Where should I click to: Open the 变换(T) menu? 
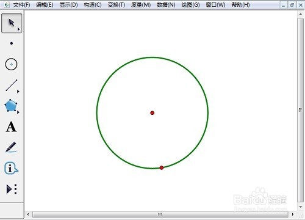coord(117,5)
